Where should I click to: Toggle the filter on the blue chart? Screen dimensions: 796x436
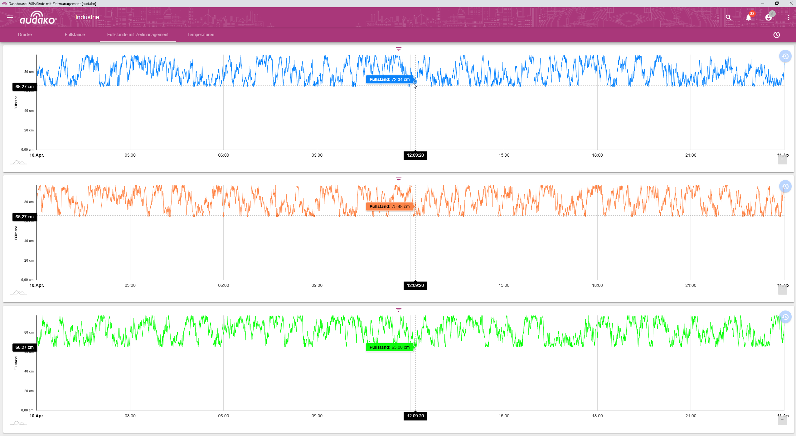398,49
